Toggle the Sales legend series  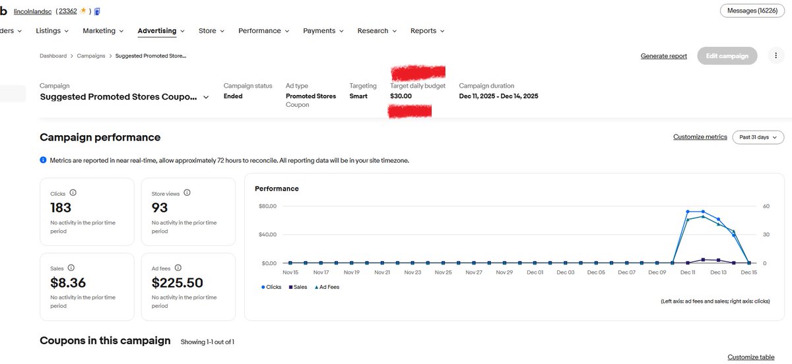point(298,287)
